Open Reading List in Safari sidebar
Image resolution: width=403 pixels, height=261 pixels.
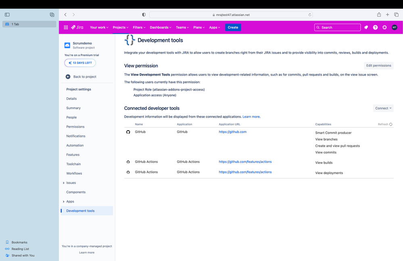[x=20, y=249]
